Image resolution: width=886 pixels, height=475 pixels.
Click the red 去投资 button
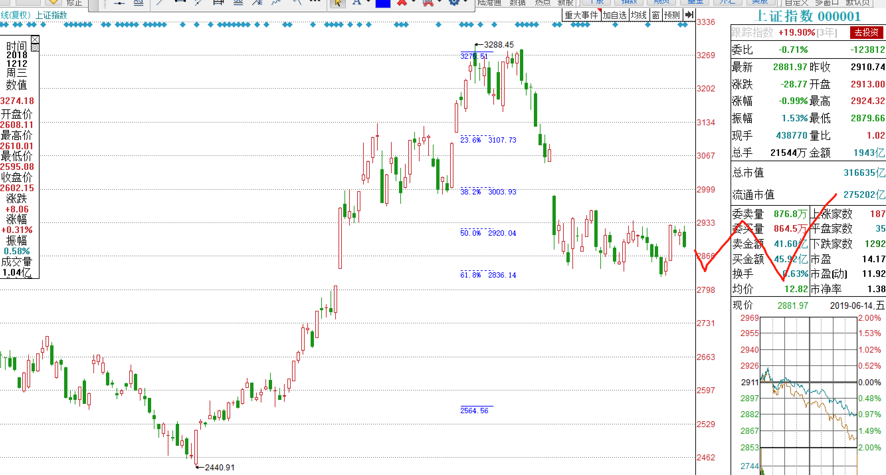[x=867, y=33]
